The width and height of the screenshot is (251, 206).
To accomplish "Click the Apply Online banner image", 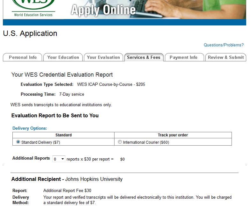I will [x=124, y=10].
